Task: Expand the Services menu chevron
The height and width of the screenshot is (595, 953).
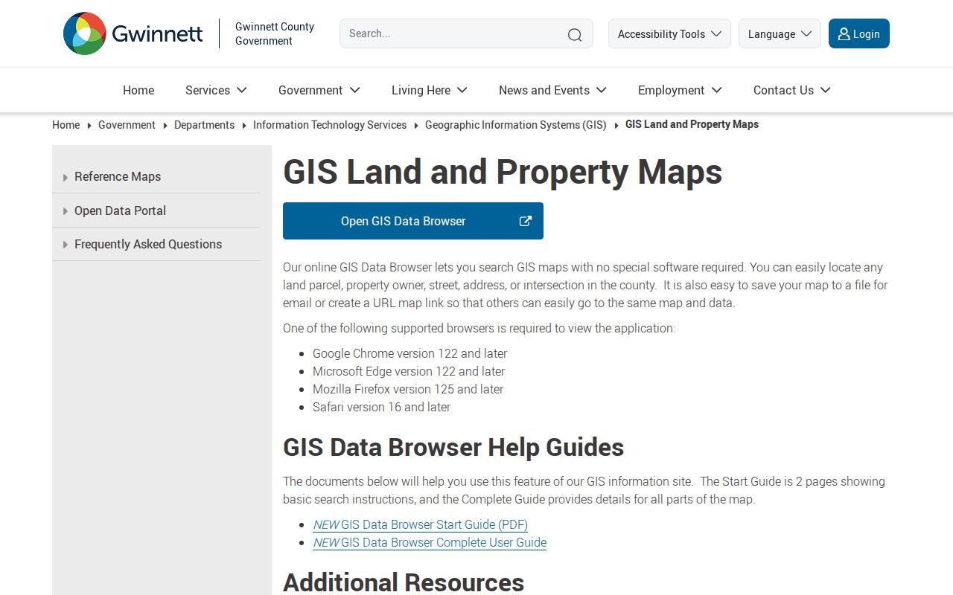Action: [x=242, y=90]
